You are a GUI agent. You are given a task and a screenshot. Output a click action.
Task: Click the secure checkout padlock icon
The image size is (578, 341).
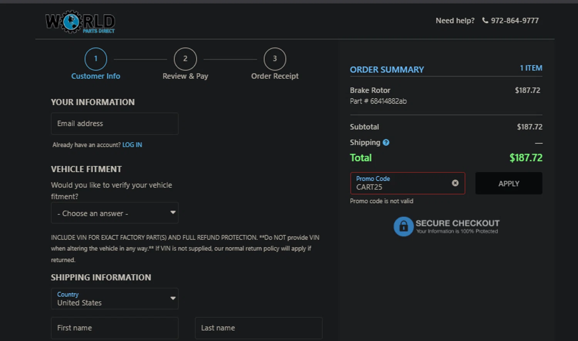tap(403, 226)
